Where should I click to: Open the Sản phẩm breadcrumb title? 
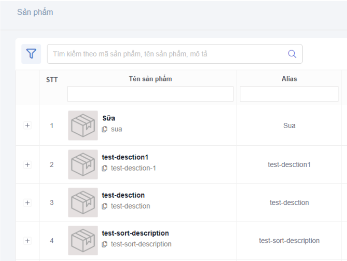tap(35, 12)
